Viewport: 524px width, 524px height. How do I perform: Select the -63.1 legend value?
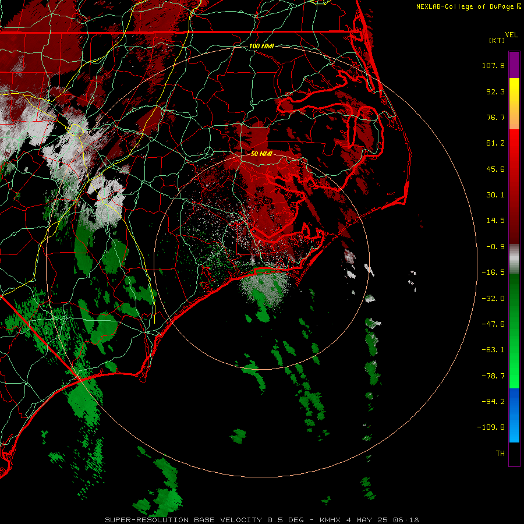coord(493,350)
